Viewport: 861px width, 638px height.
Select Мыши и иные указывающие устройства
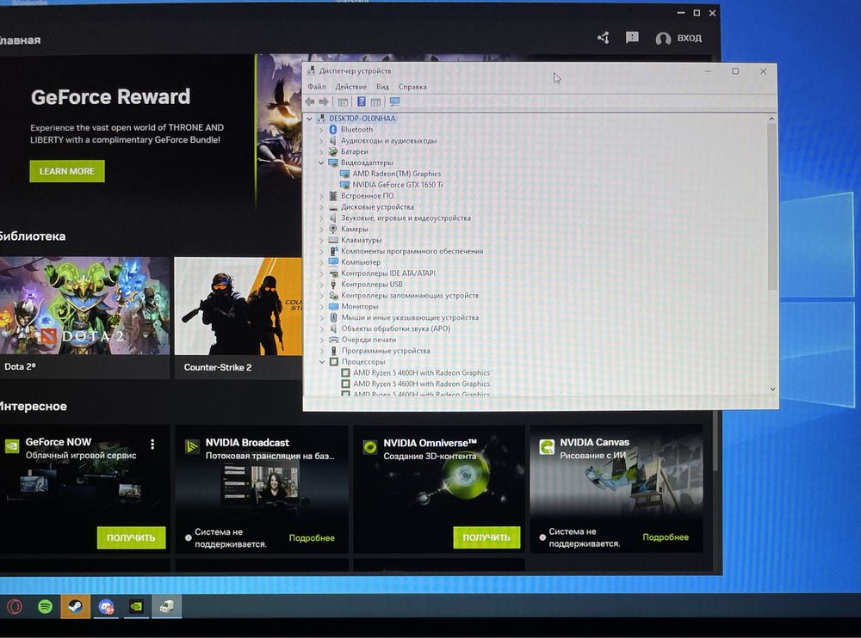(x=410, y=317)
